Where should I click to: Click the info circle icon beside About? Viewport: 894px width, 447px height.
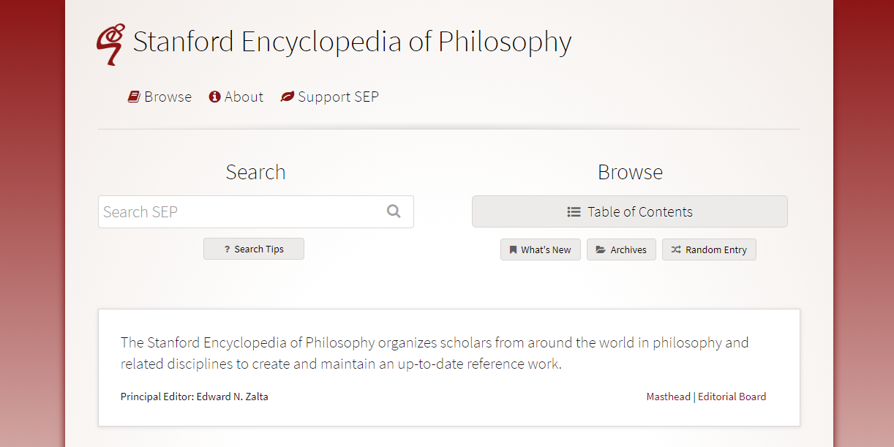coord(214,97)
